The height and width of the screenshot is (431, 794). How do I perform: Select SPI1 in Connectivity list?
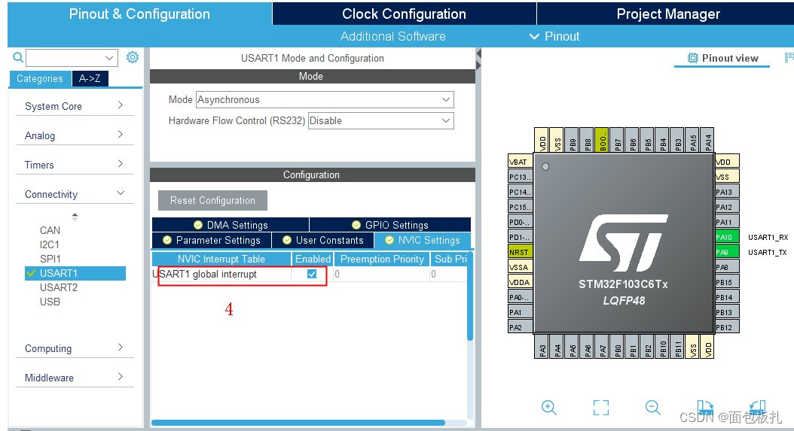point(50,259)
